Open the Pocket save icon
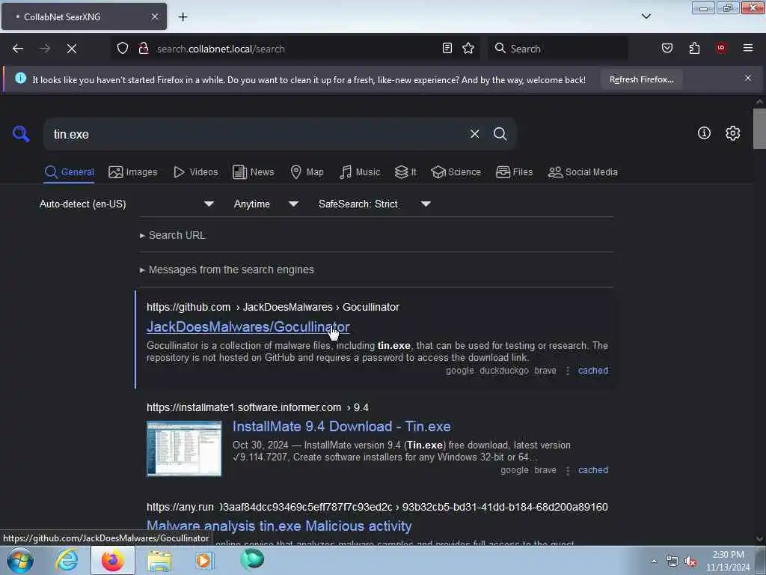Screen dimensions: 766x575 click(x=667, y=48)
